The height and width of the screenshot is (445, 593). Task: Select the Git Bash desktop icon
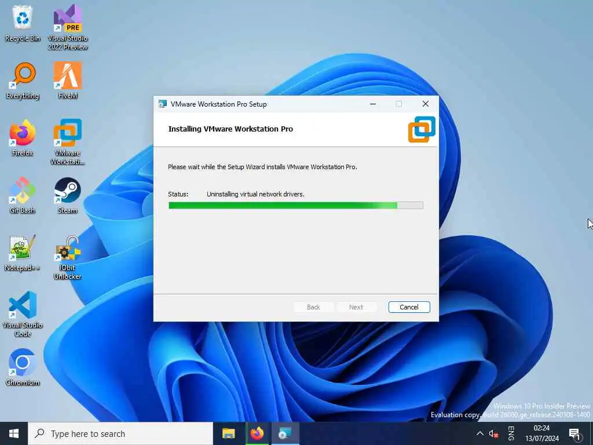click(23, 195)
